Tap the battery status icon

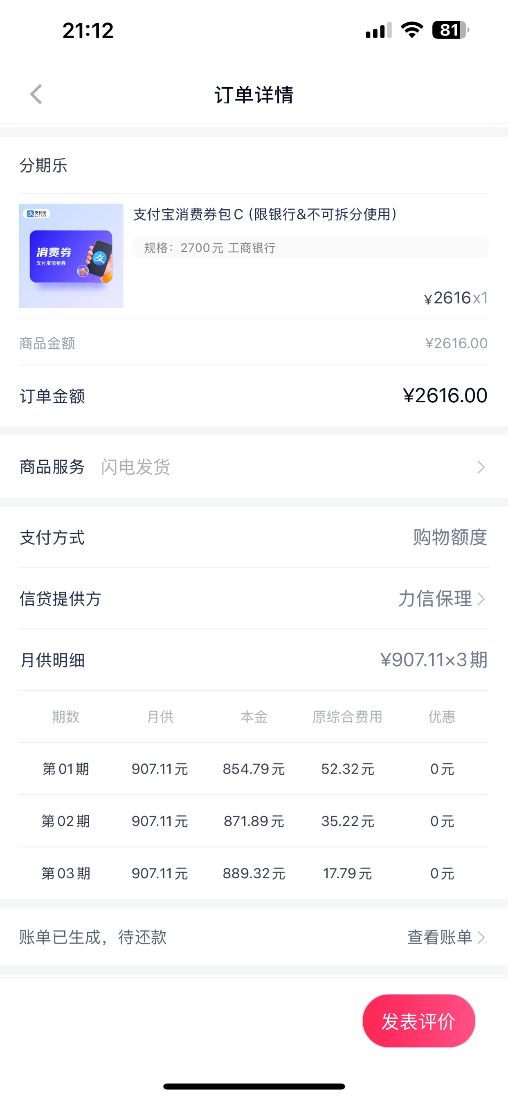[450, 30]
